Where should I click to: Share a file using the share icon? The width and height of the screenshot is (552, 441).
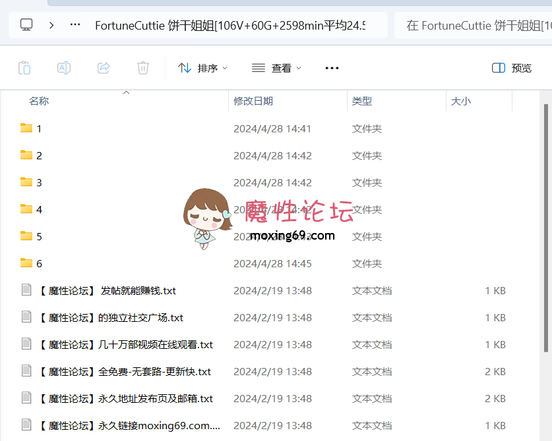[104, 67]
